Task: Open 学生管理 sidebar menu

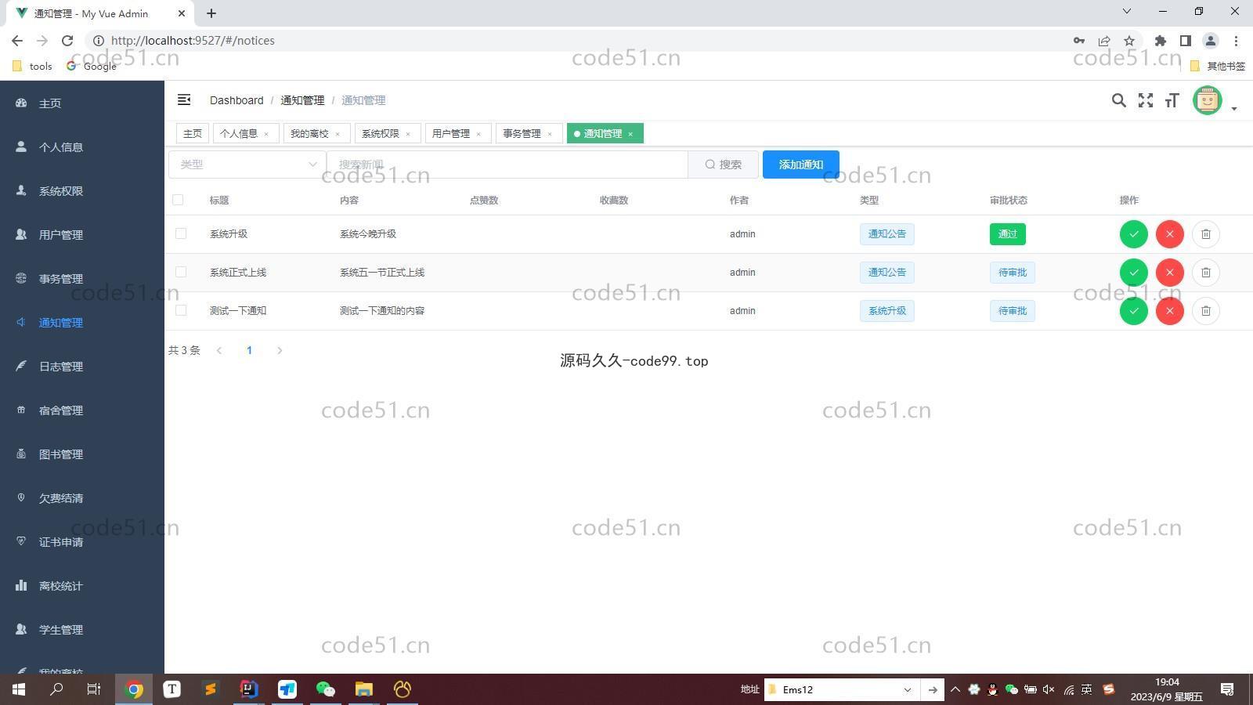Action: [x=82, y=630]
